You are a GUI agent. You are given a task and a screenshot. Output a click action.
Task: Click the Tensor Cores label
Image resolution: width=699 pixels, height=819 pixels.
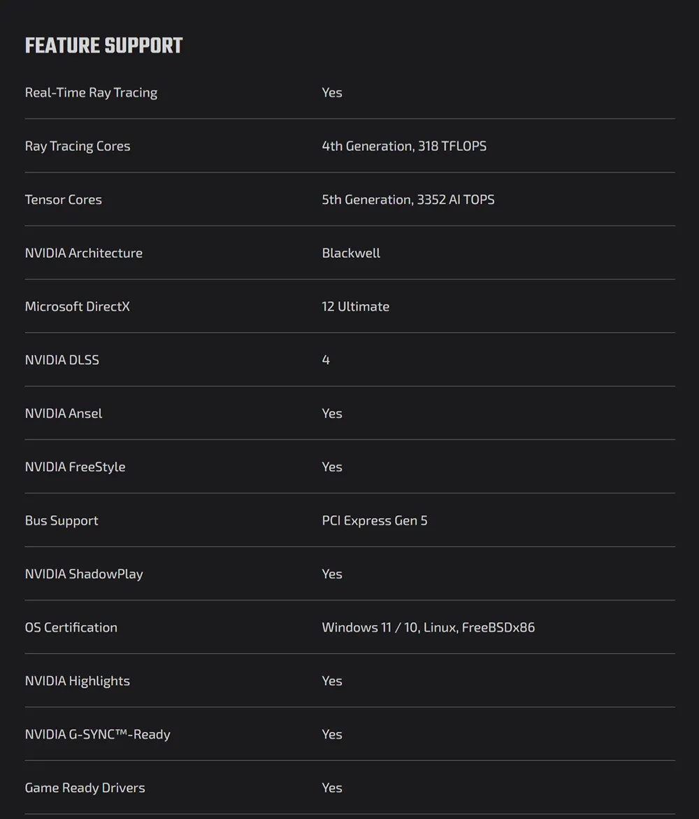tap(64, 200)
